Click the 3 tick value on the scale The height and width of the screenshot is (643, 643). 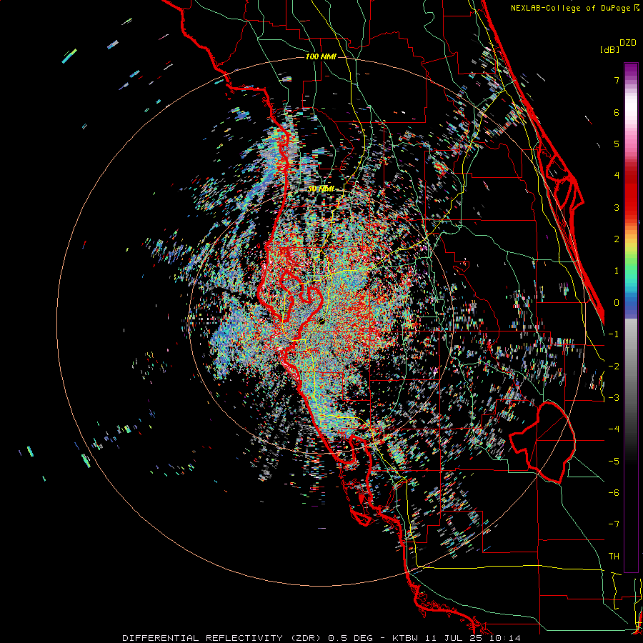pos(617,207)
